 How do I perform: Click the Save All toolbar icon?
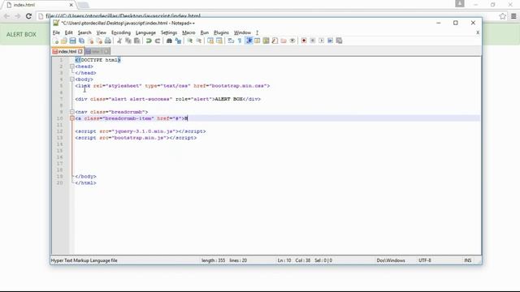(x=81, y=41)
